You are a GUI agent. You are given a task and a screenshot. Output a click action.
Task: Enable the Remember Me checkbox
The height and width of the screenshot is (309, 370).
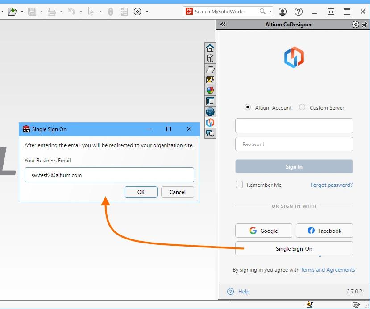pyautogui.click(x=239, y=185)
